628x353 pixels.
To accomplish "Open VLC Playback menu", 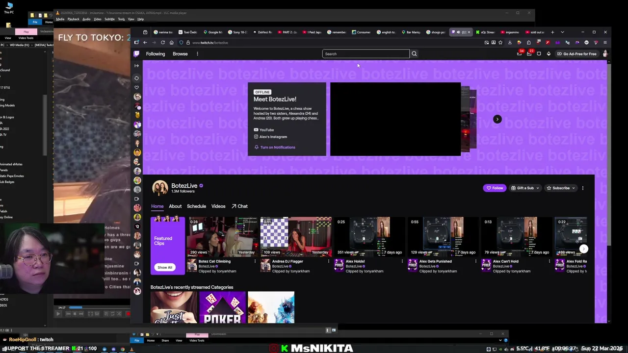I will coord(73,19).
